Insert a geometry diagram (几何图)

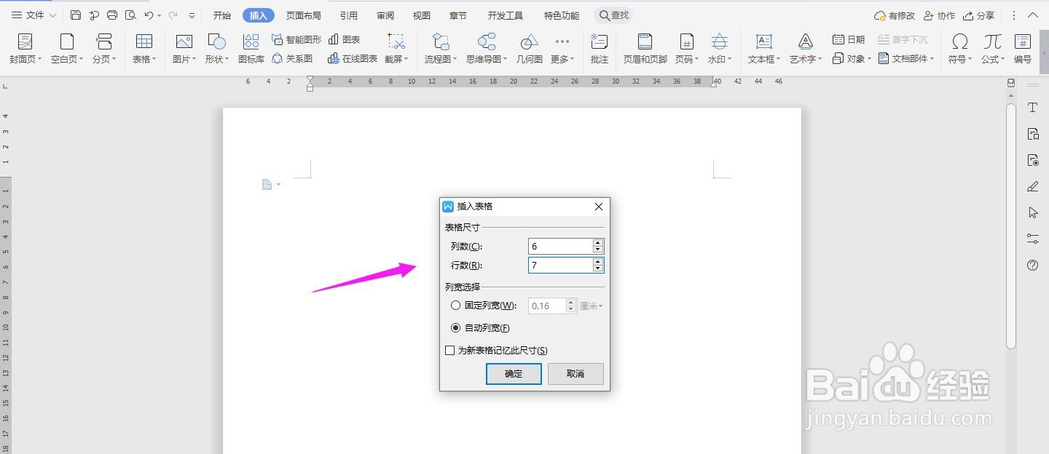coord(530,49)
